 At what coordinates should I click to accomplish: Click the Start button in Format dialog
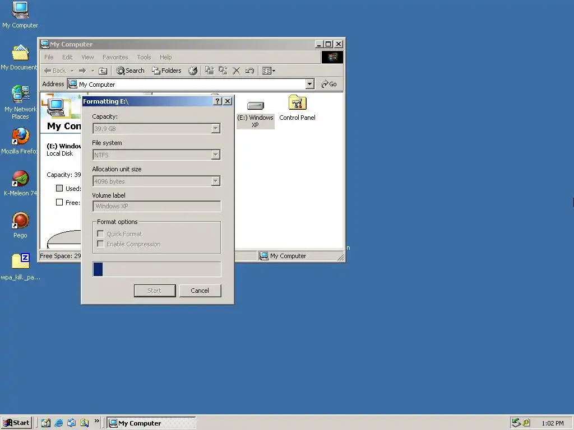[x=155, y=291]
